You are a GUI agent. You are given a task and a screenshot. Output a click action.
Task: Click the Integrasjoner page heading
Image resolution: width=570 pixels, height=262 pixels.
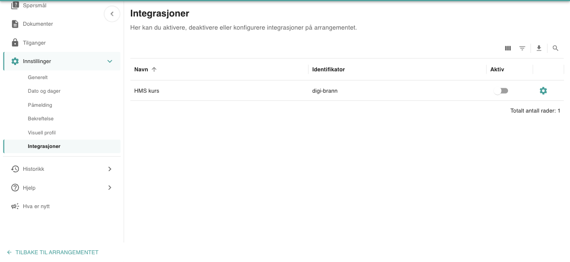(x=159, y=14)
